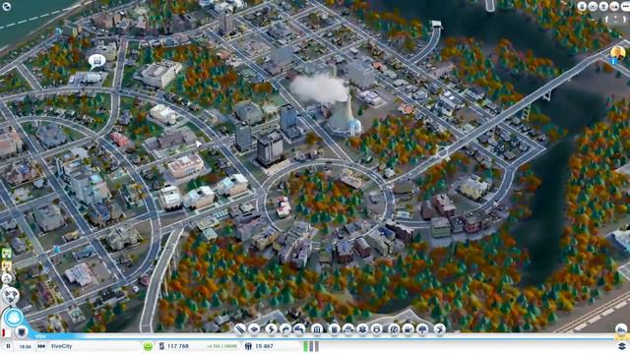
Task: Open the yellow advisor icon on left edge
Action: coord(7,265)
